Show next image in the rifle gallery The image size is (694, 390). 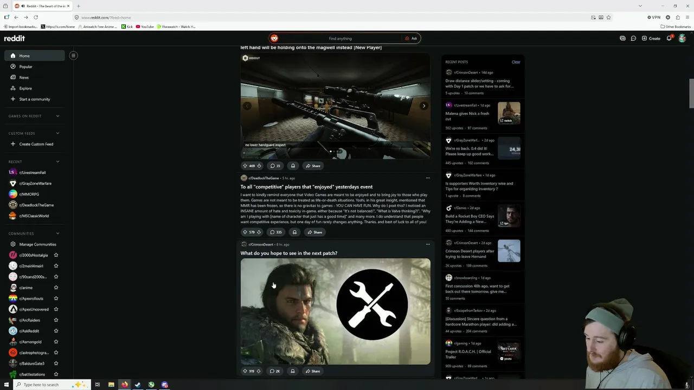[x=424, y=106]
